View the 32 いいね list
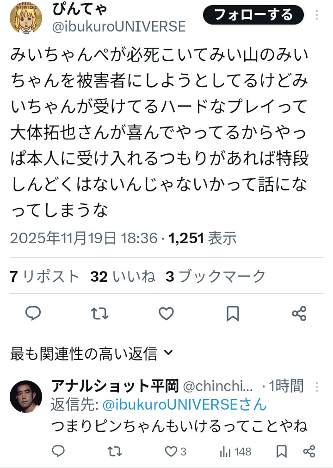The height and width of the screenshot is (468, 333). [123, 277]
